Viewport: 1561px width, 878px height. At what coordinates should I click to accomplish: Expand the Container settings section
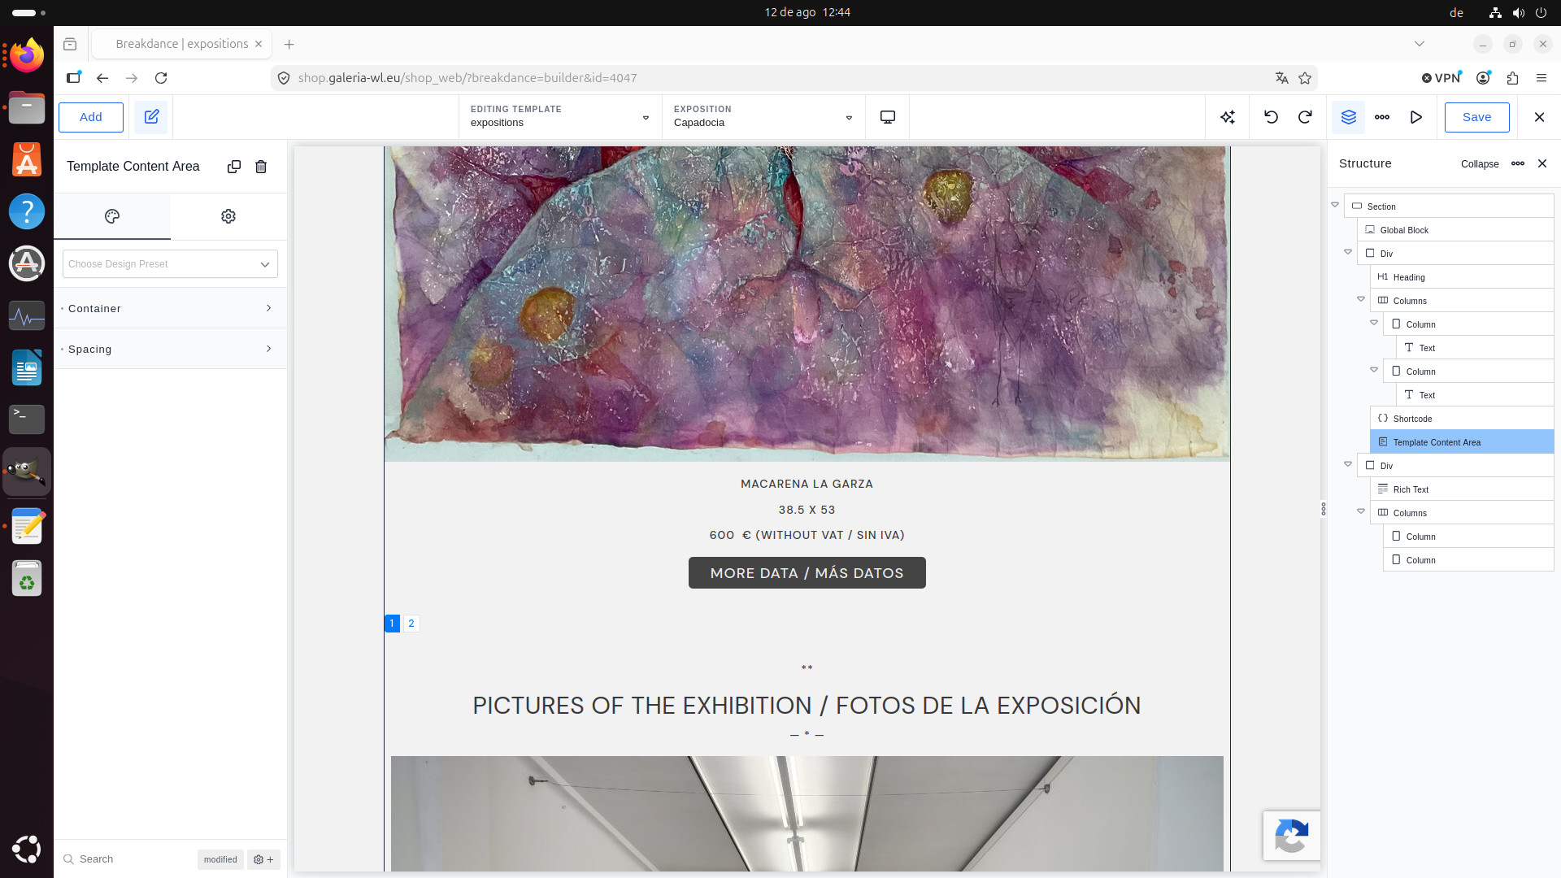click(x=170, y=308)
